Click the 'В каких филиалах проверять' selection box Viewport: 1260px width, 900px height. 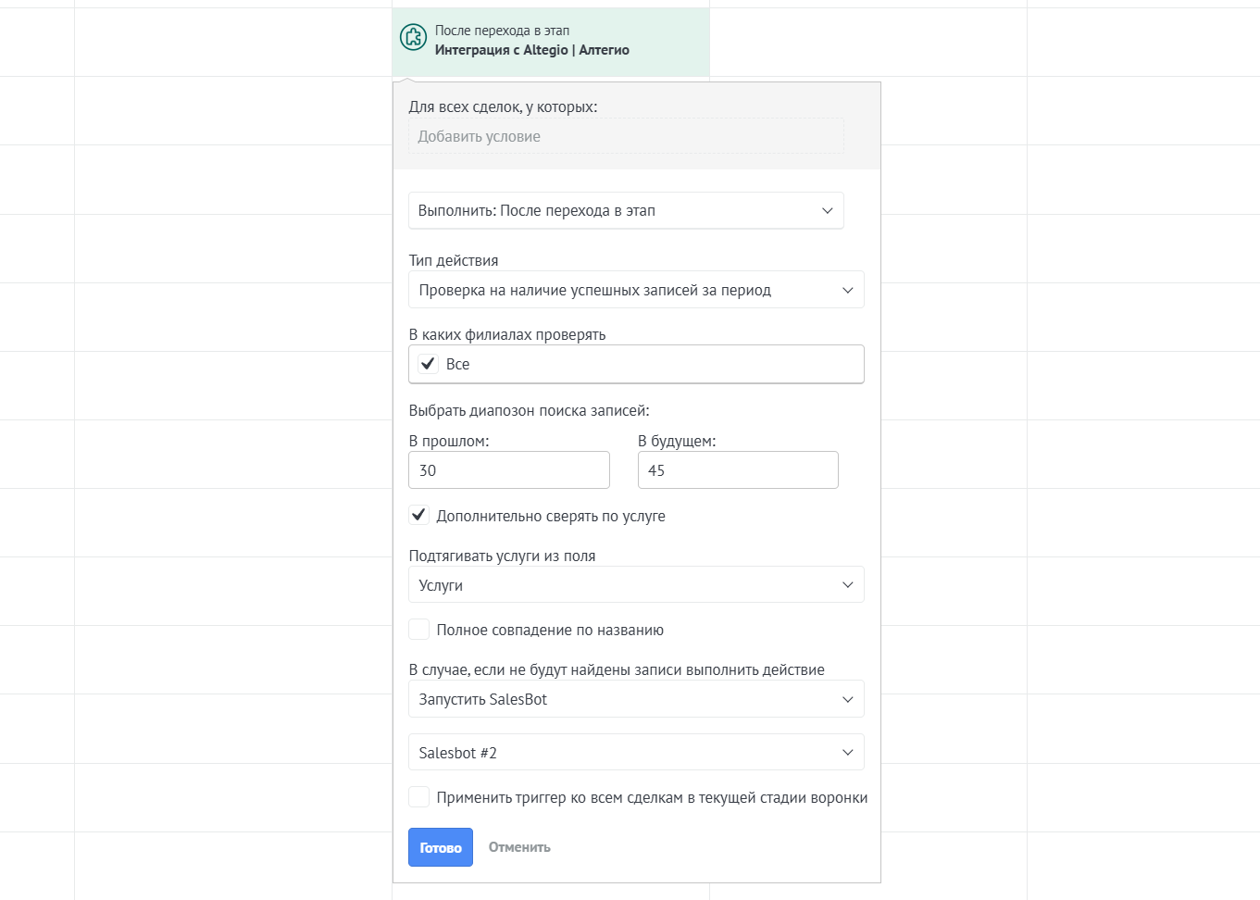click(636, 364)
